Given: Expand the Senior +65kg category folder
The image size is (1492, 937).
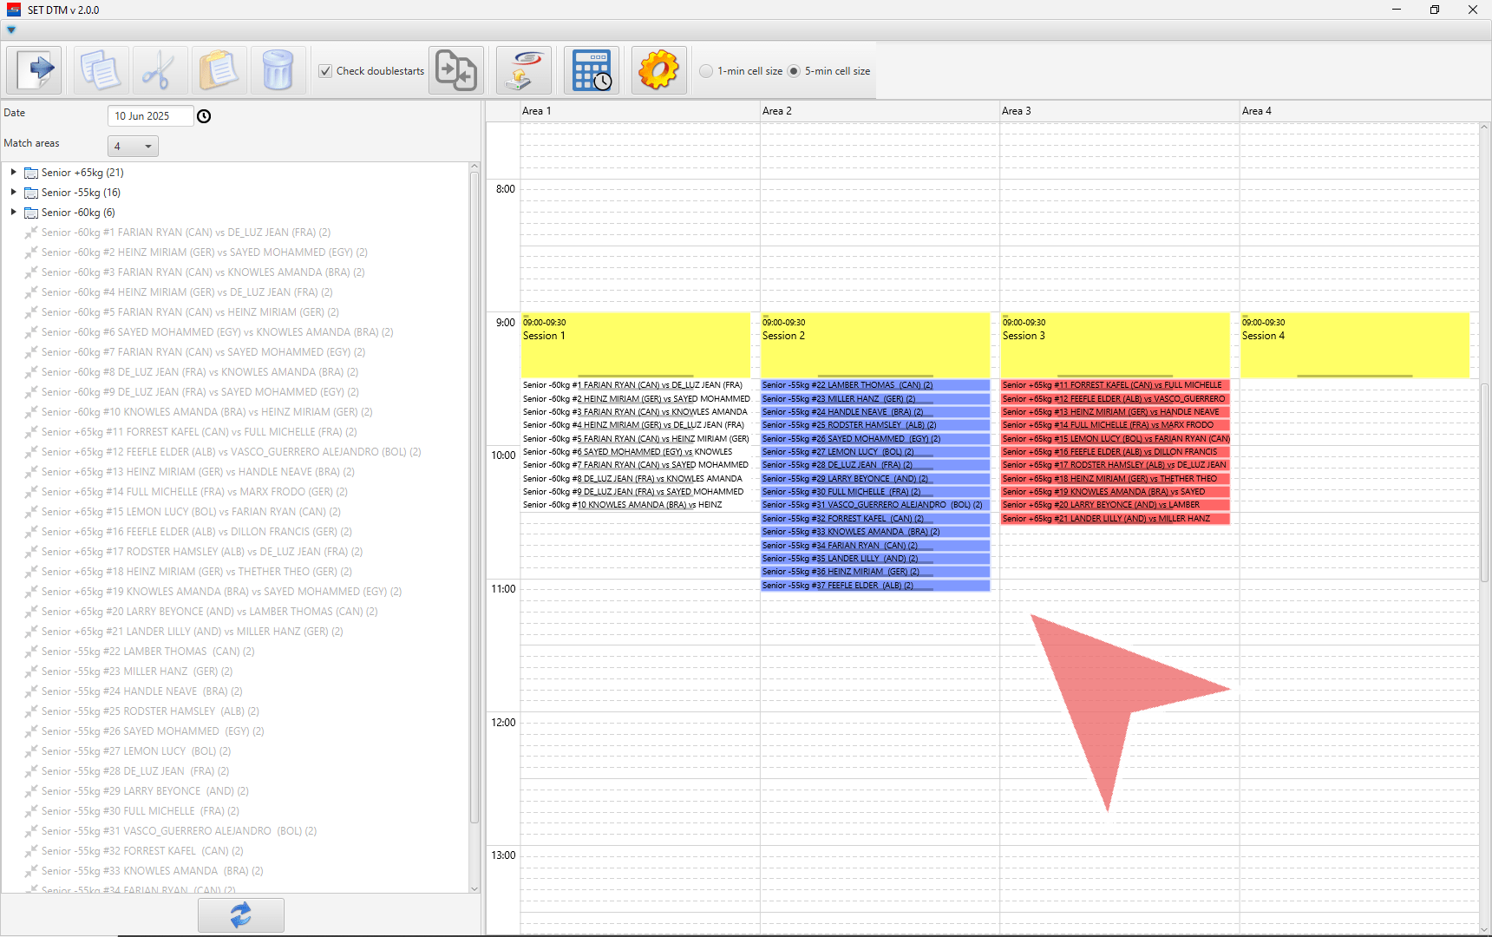Looking at the screenshot, I should 14,173.
